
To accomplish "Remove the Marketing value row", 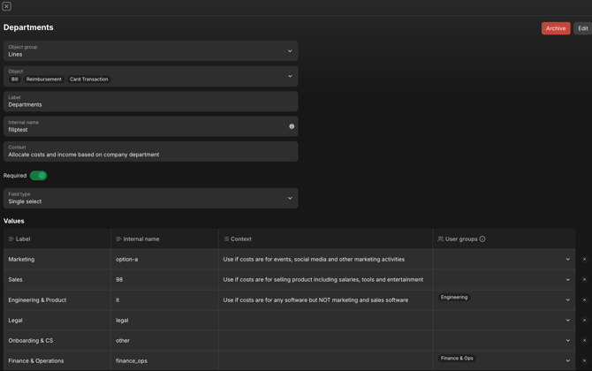I will tap(584, 260).
